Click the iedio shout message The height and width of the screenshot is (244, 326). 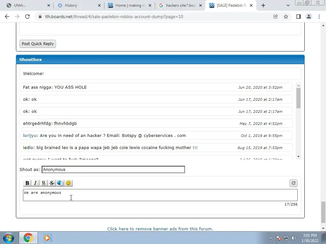coord(156,147)
